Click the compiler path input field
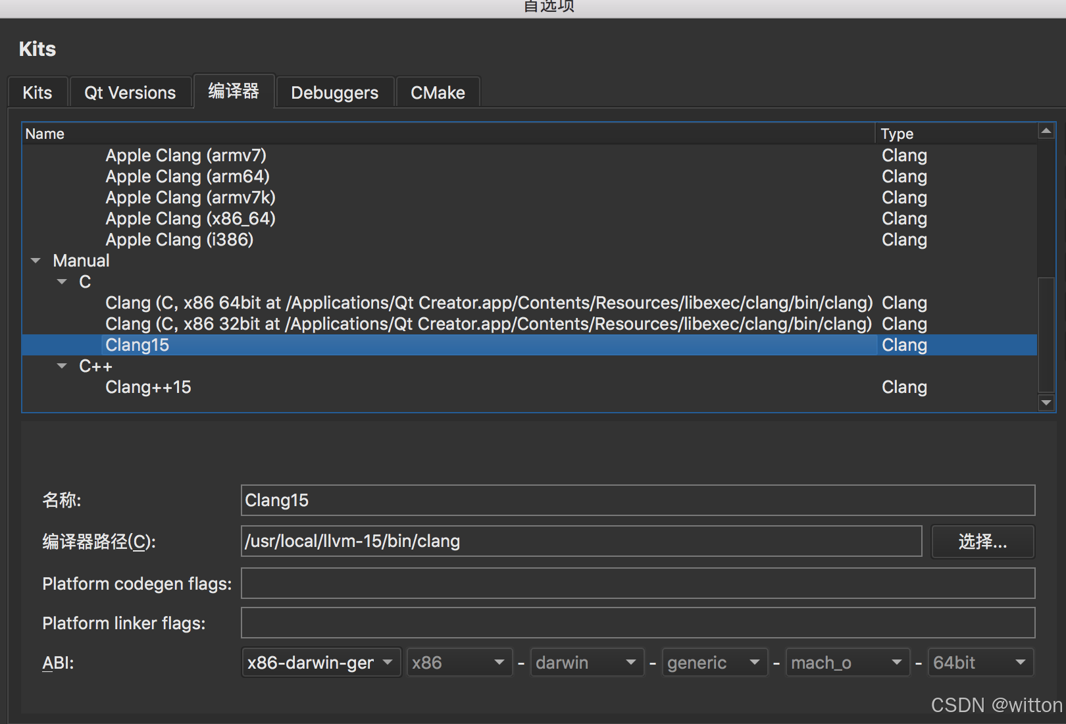 (580, 541)
